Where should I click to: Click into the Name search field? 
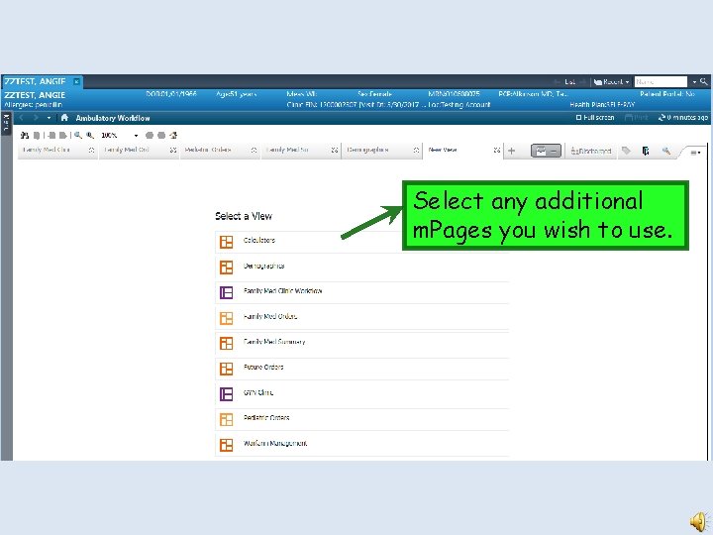[x=661, y=82]
